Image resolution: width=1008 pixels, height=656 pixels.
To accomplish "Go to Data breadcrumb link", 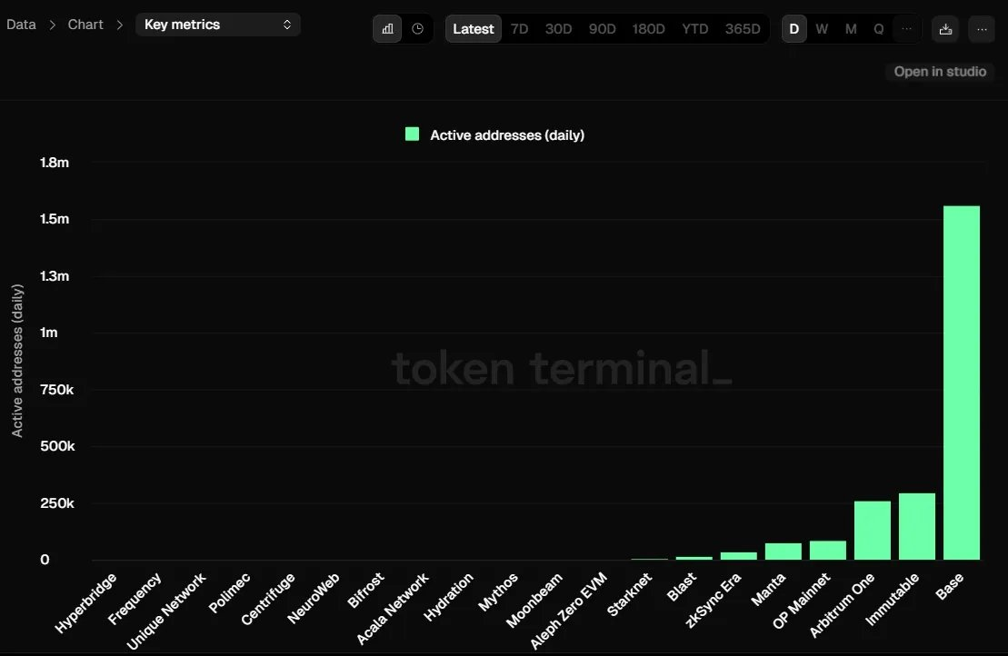I will click(21, 25).
